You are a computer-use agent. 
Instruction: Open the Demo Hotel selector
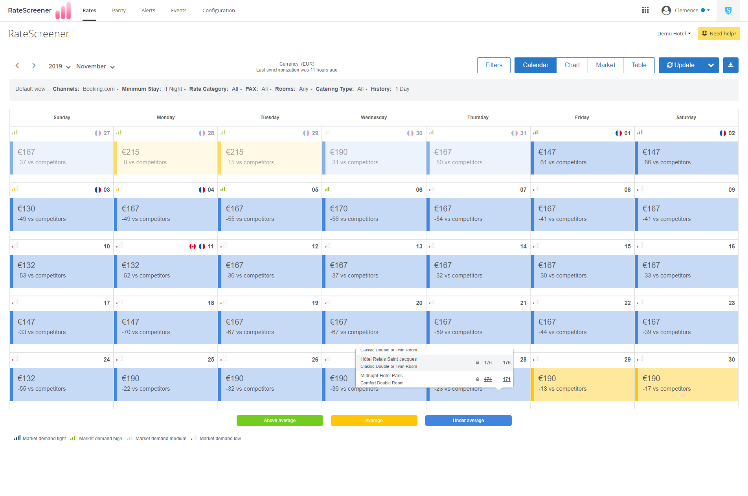tap(674, 33)
